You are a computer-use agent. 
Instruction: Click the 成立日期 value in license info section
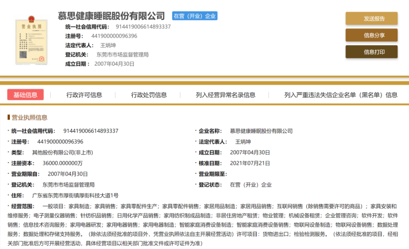[250, 152]
